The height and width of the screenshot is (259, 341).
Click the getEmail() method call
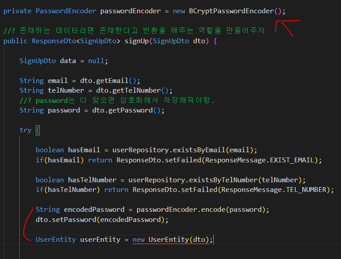(116, 81)
